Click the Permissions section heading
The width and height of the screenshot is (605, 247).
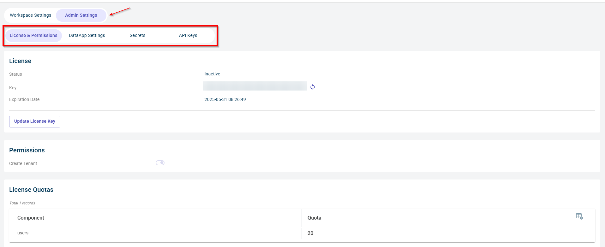pyautogui.click(x=27, y=150)
